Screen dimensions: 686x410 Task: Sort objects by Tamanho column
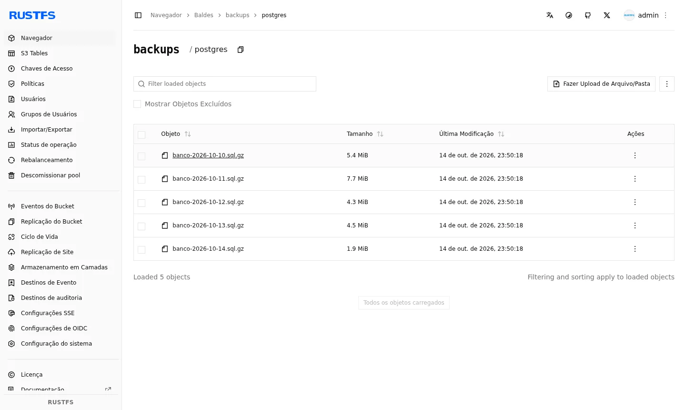coord(380,134)
